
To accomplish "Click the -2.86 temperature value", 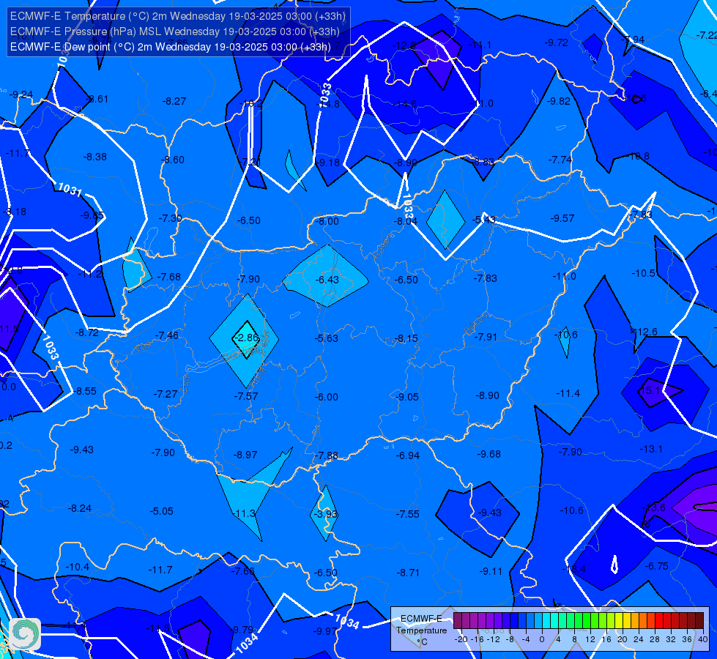I will [x=245, y=338].
